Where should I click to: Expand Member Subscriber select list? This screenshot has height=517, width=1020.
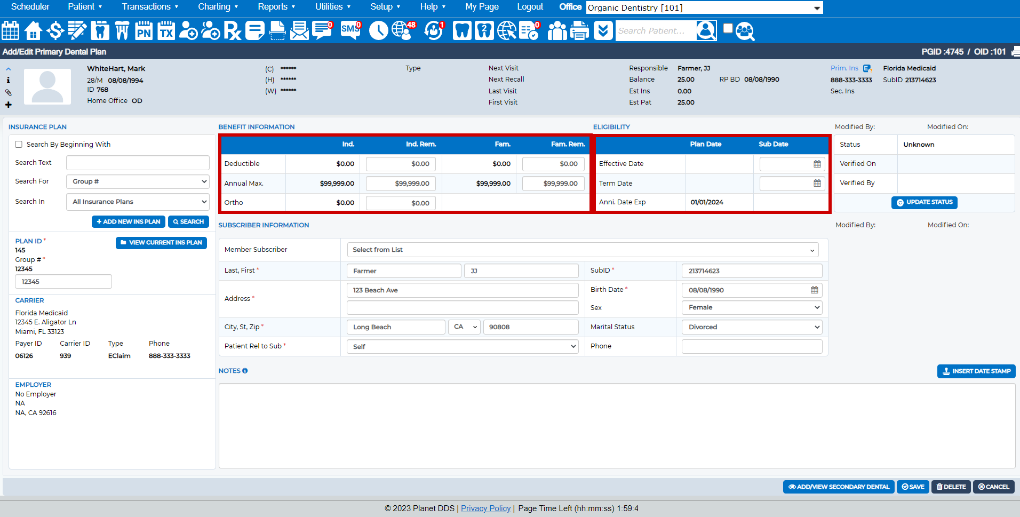point(583,250)
